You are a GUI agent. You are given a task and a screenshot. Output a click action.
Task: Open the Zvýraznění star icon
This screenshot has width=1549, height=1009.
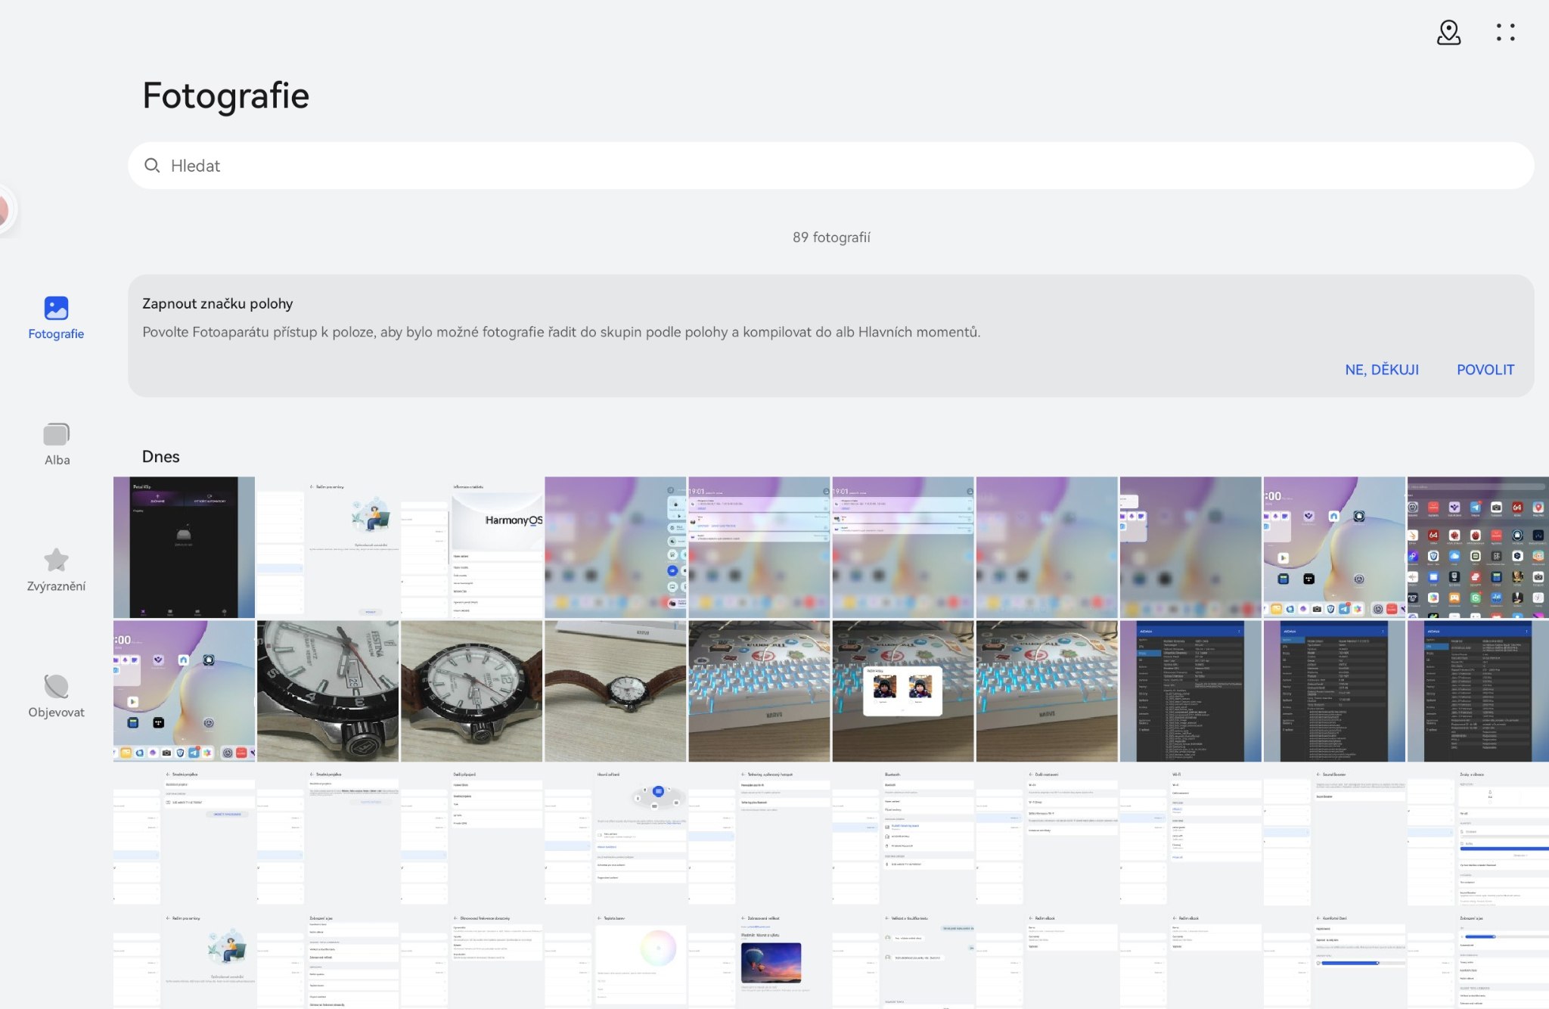tap(56, 560)
